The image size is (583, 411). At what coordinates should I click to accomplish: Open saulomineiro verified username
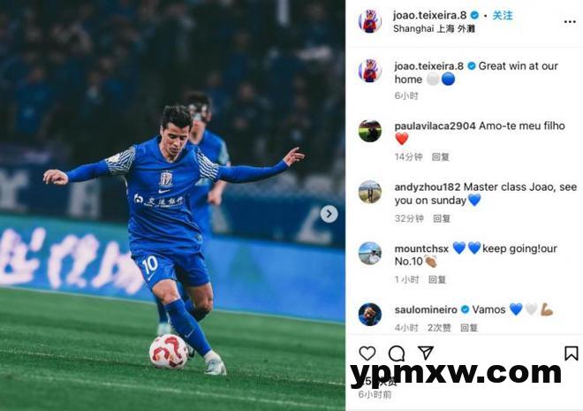click(x=426, y=310)
